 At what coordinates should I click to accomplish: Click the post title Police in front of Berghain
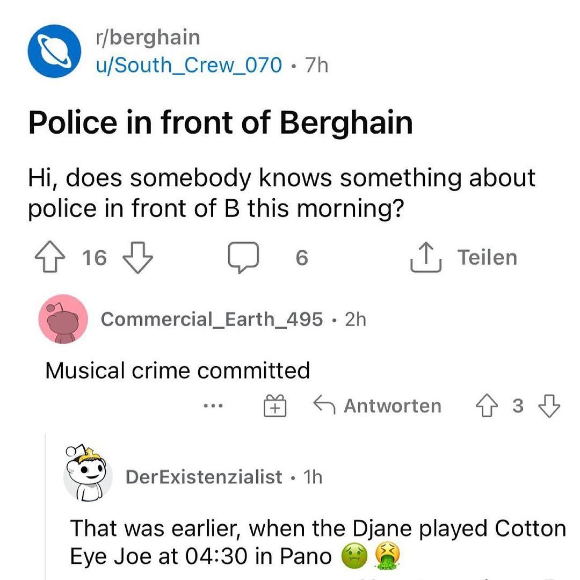pyautogui.click(x=220, y=122)
